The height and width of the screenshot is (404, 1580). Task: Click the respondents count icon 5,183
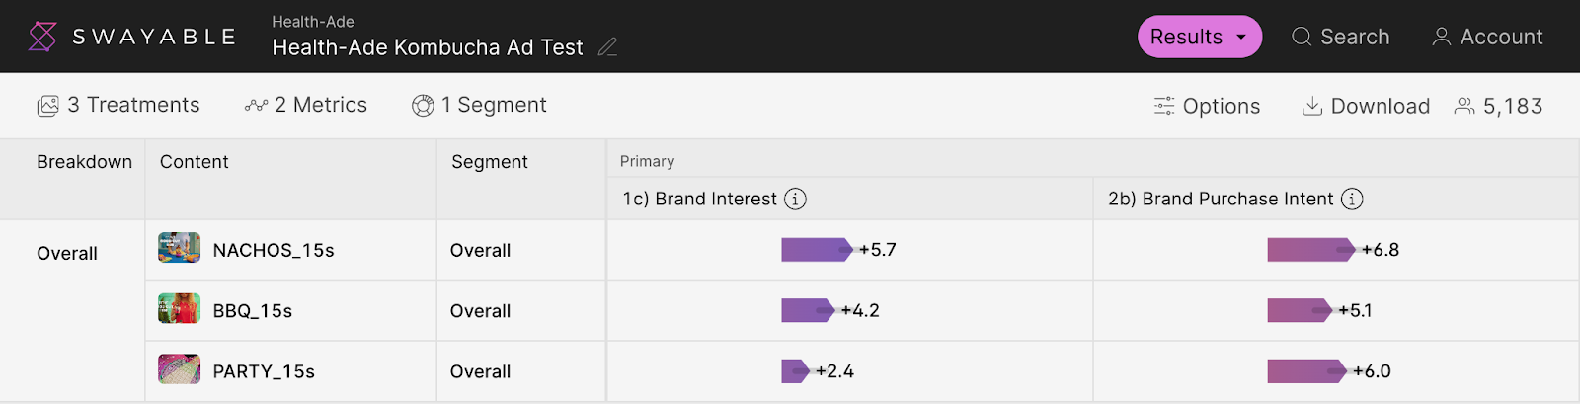[1464, 106]
